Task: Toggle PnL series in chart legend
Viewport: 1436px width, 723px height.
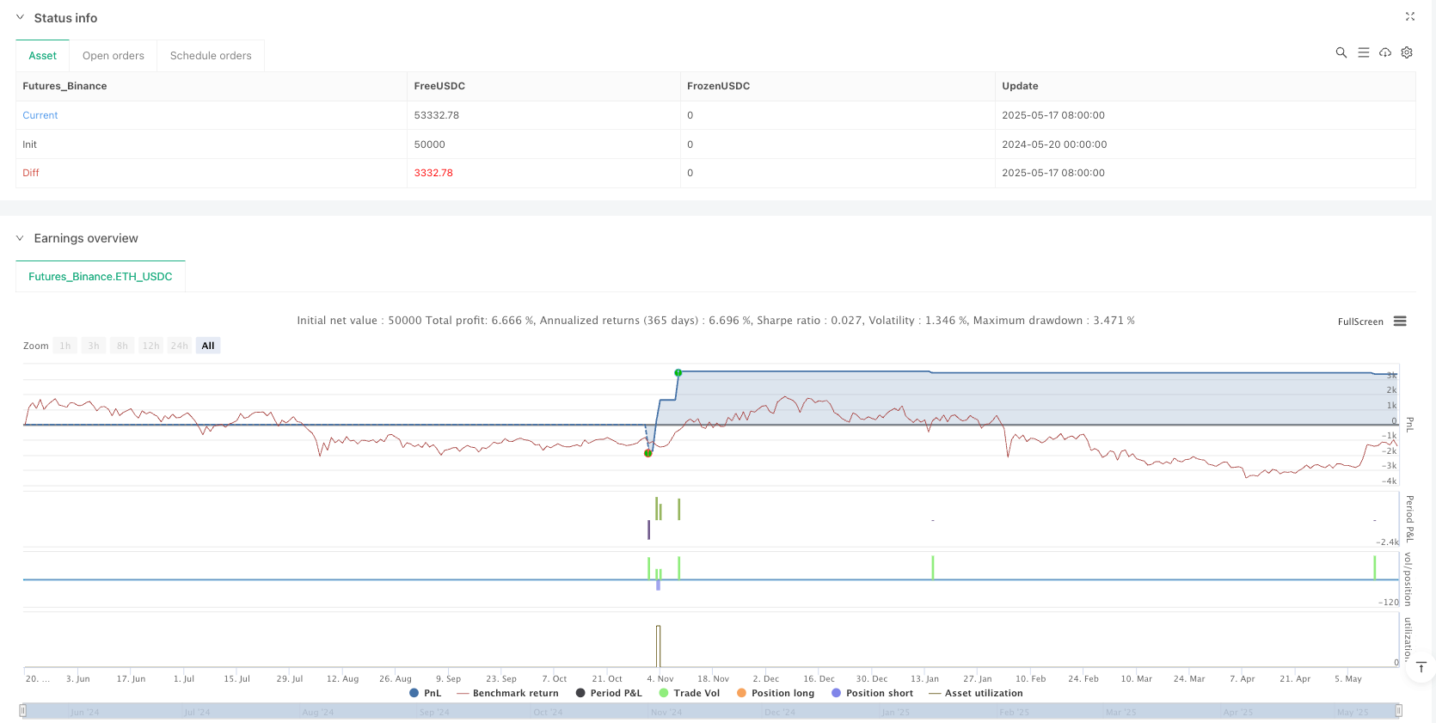Action: pyautogui.click(x=426, y=693)
